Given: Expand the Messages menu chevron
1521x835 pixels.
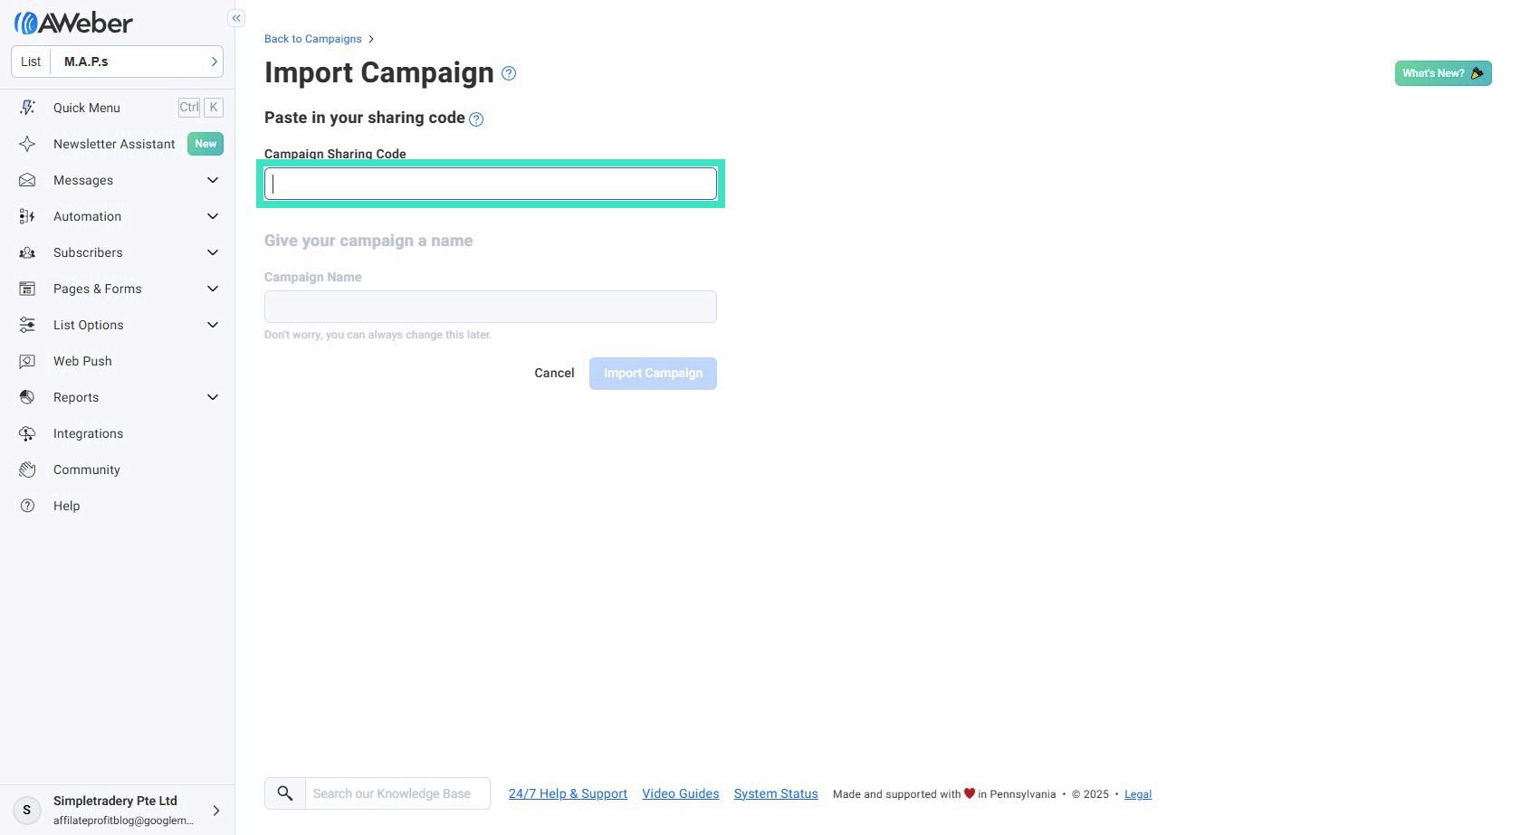Looking at the screenshot, I should point(213,180).
